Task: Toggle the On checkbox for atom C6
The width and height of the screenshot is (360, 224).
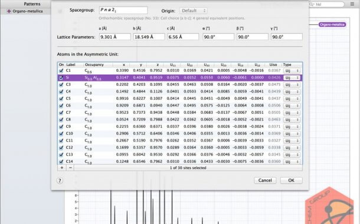Action: 61,106
